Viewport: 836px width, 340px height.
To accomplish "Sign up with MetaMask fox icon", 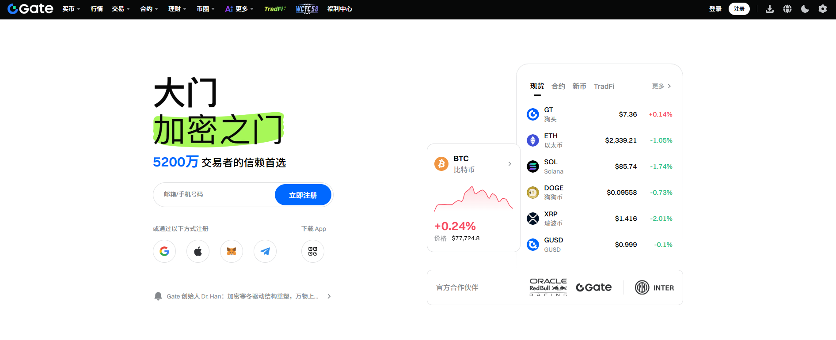I will [x=232, y=251].
